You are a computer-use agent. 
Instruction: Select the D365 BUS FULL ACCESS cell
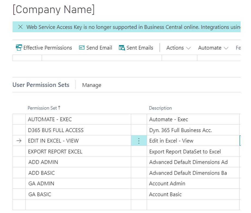tap(56, 130)
